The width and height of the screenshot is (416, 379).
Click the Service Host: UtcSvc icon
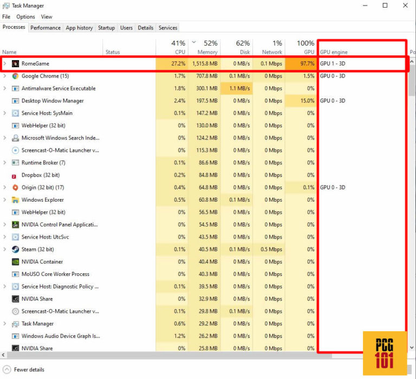point(15,237)
